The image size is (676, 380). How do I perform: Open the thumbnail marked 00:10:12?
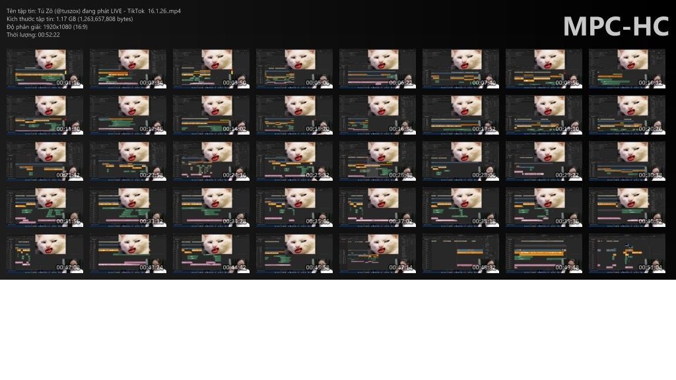click(627, 69)
